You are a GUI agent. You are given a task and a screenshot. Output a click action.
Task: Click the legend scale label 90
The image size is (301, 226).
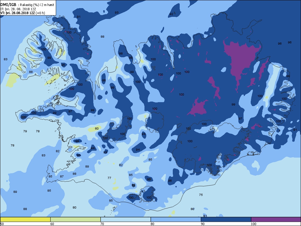click(x=203, y=224)
